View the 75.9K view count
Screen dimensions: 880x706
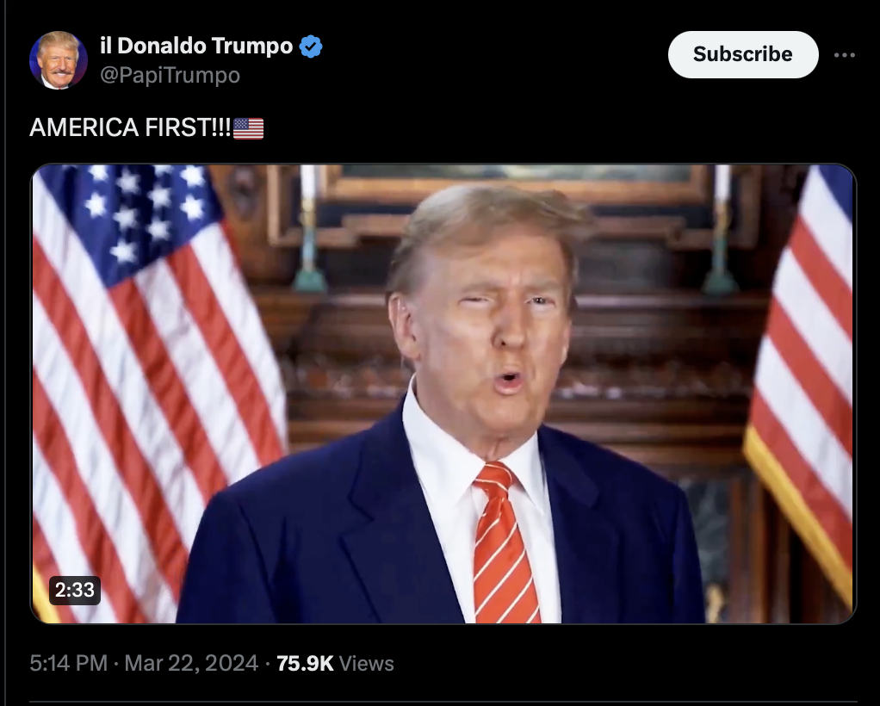click(305, 663)
